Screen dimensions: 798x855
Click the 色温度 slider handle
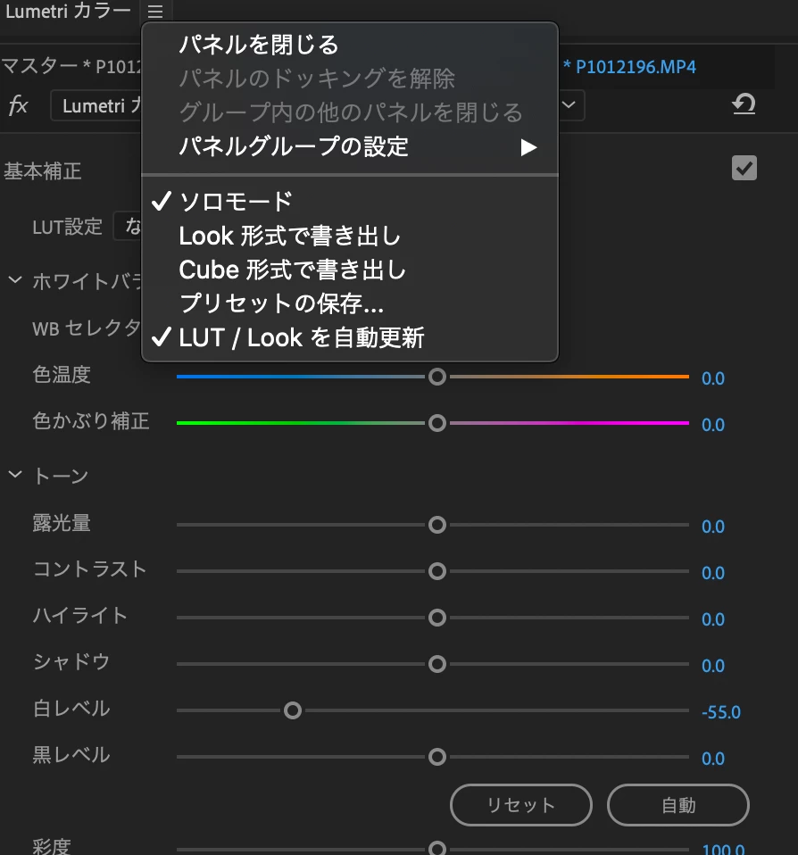pos(437,377)
